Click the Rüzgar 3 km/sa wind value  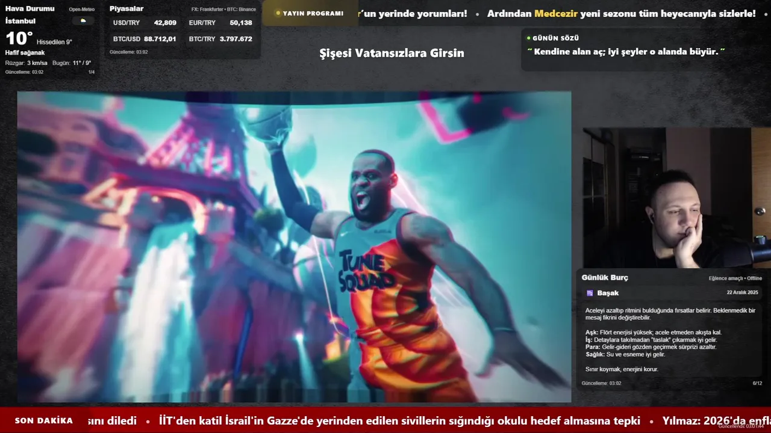click(x=26, y=63)
